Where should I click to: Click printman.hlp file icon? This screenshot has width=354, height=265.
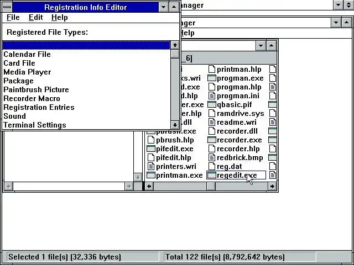click(x=211, y=69)
